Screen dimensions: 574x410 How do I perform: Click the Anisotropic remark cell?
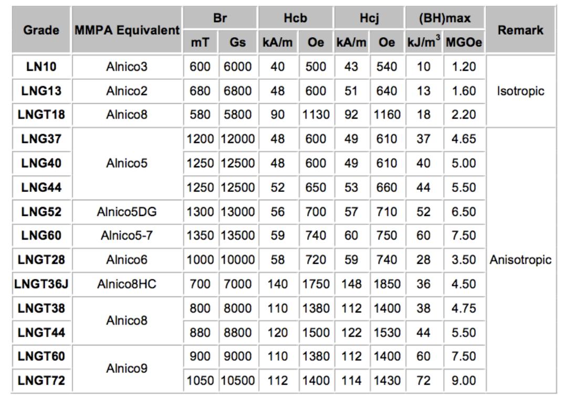520,260
